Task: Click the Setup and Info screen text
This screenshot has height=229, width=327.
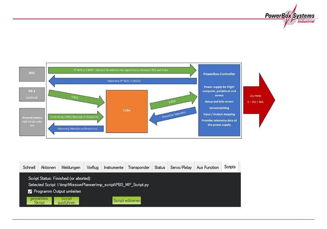Action: [x=219, y=102]
